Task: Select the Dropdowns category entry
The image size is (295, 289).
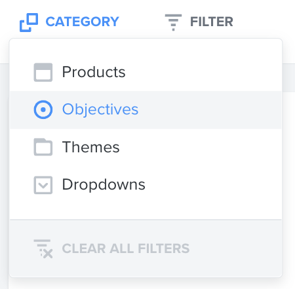Action: point(146,184)
